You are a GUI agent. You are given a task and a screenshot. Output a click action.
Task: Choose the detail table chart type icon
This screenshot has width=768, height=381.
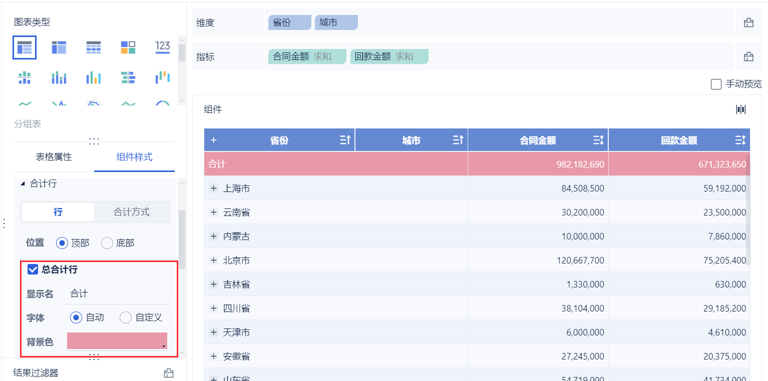tap(94, 48)
